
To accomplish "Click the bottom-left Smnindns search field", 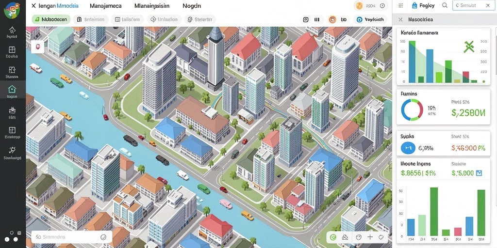I will tap(72, 237).
